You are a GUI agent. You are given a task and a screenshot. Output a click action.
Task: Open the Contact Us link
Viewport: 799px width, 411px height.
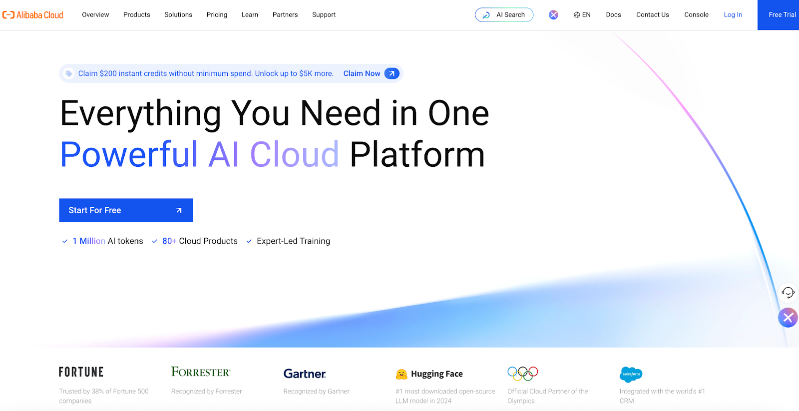click(x=652, y=15)
